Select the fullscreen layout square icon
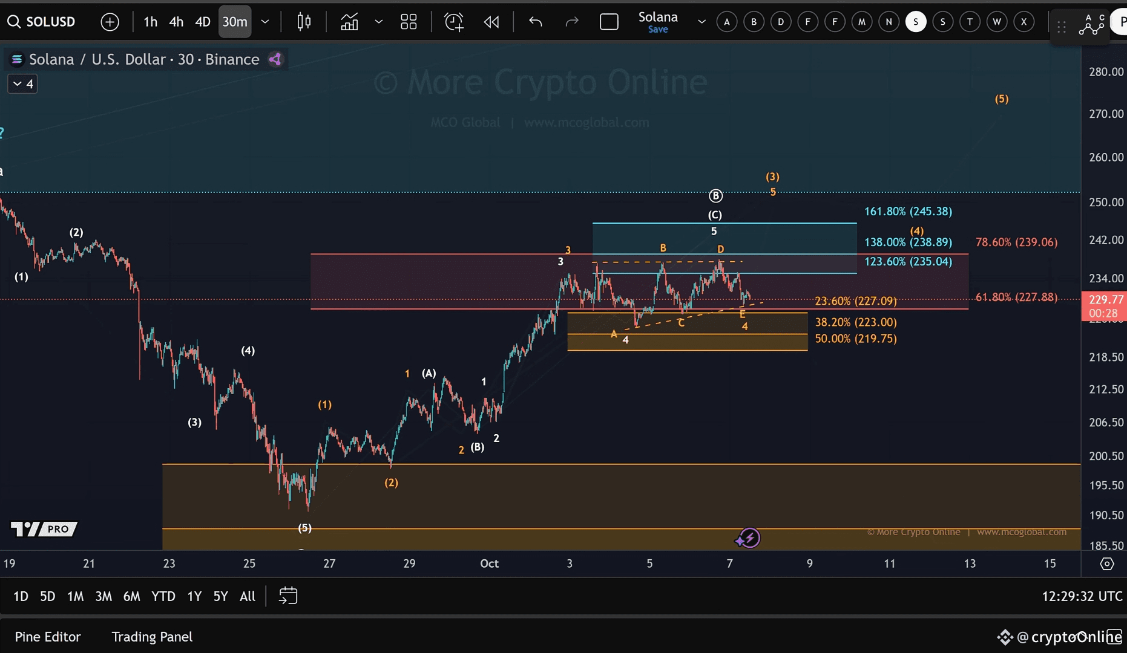 coord(608,22)
